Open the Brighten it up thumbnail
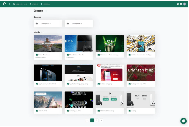This screenshot has width=189, height=127. (x=141, y=73)
